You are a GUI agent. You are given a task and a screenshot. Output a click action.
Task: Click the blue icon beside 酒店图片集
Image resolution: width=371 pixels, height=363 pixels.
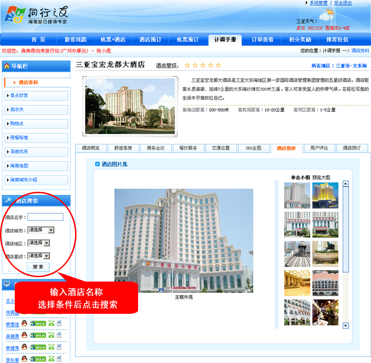(97, 164)
